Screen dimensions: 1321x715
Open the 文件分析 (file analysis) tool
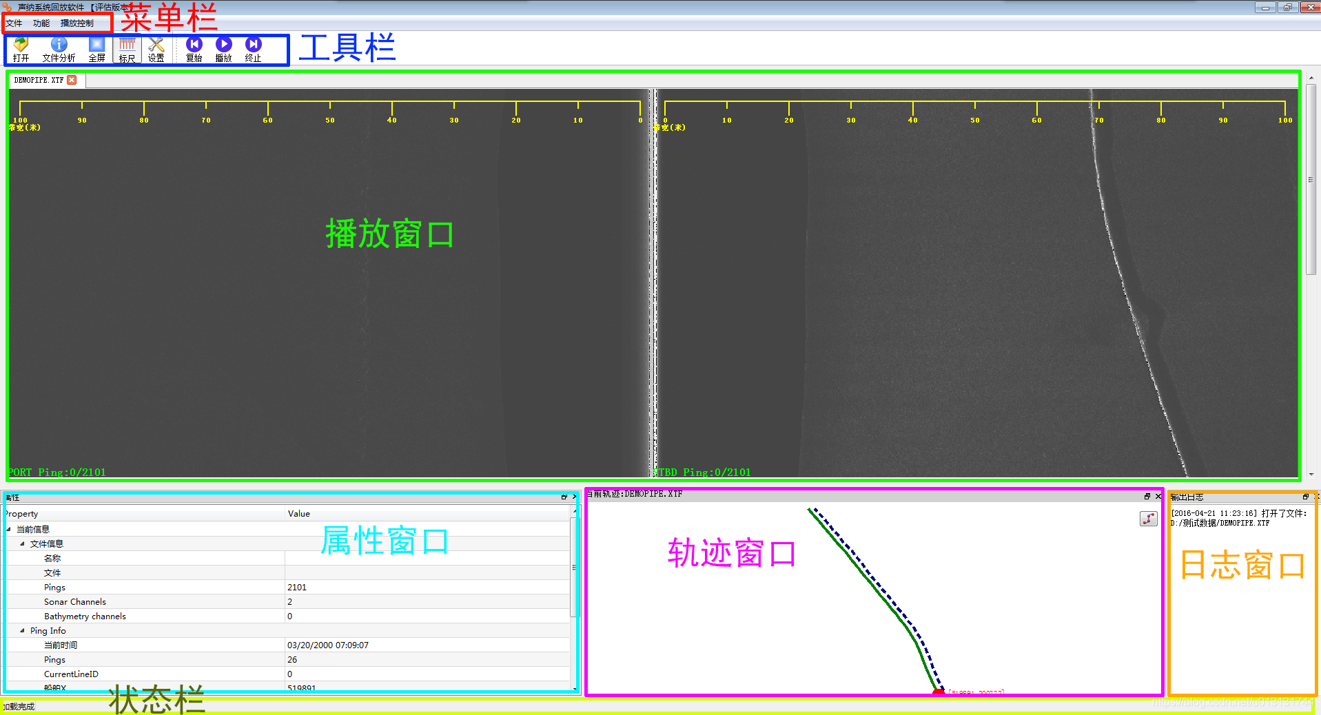click(x=59, y=49)
